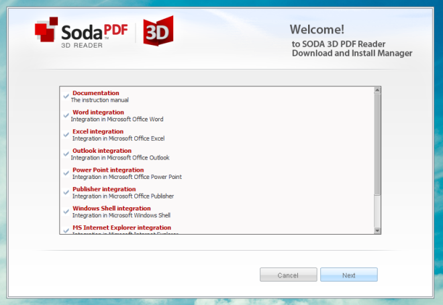Select the 'Word integration' heading
443x305 pixels.
pyautogui.click(x=98, y=112)
